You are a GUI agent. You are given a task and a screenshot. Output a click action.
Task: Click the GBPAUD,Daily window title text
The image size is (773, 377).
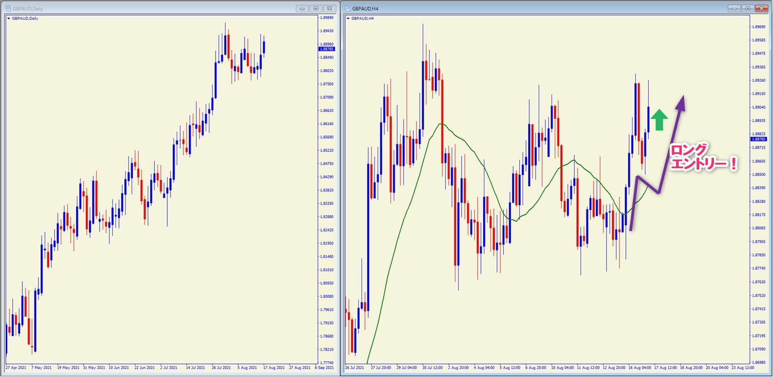pyautogui.click(x=28, y=8)
